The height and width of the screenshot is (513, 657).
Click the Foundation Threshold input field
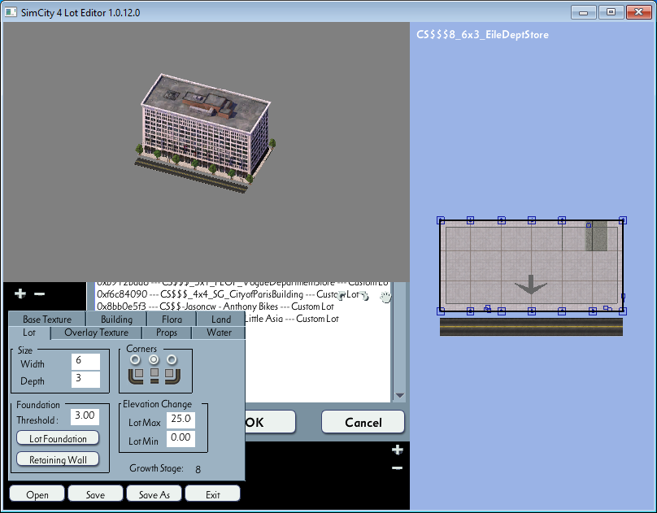(85, 417)
